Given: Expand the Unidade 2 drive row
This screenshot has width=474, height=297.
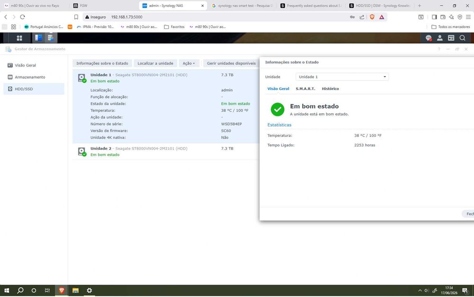Looking at the screenshot, I should 166,152.
